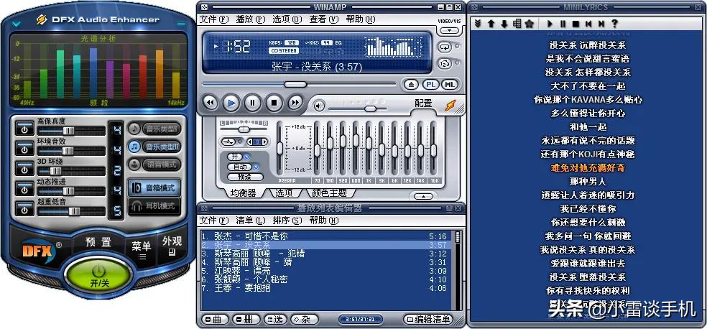Click the Winamp previous track button
This screenshot has width=707, height=329.
click(210, 103)
